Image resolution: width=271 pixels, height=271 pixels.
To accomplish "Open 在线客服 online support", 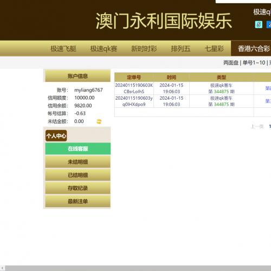I will 78,149.
